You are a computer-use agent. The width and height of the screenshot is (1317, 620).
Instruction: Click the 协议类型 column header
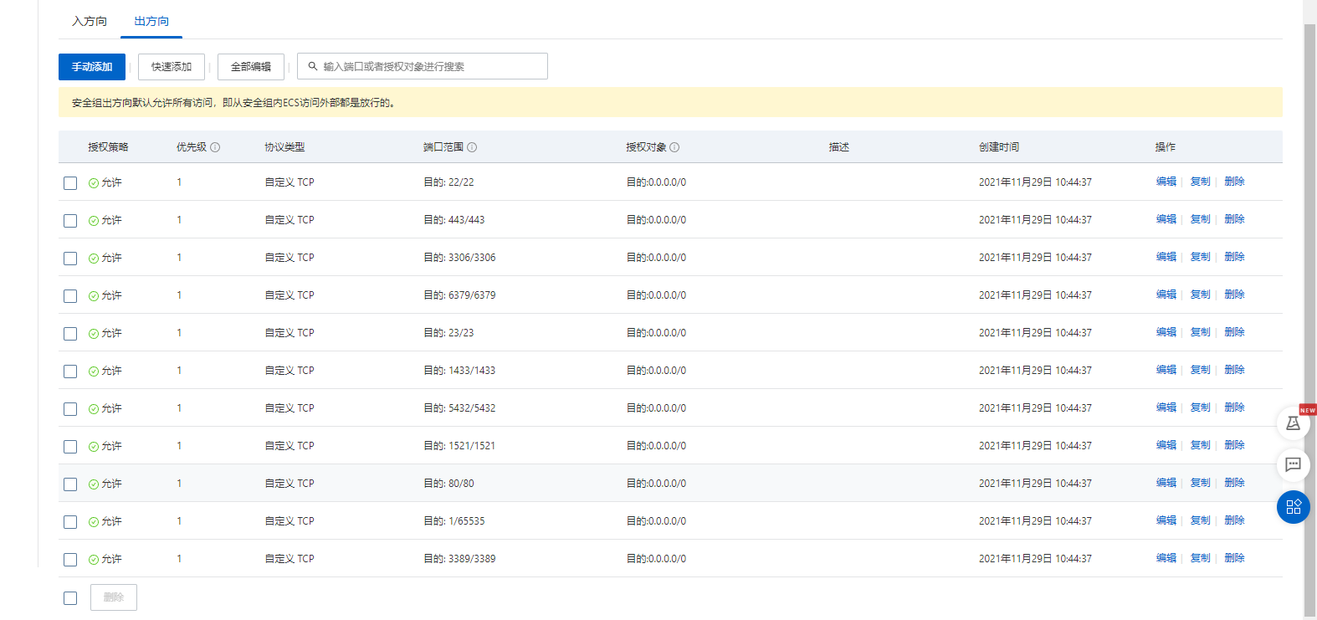285,147
